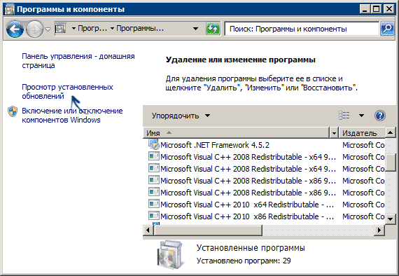Select first Visual C++ 2008 x86 row
Screen dimensions: 399x276
[265, 181]
